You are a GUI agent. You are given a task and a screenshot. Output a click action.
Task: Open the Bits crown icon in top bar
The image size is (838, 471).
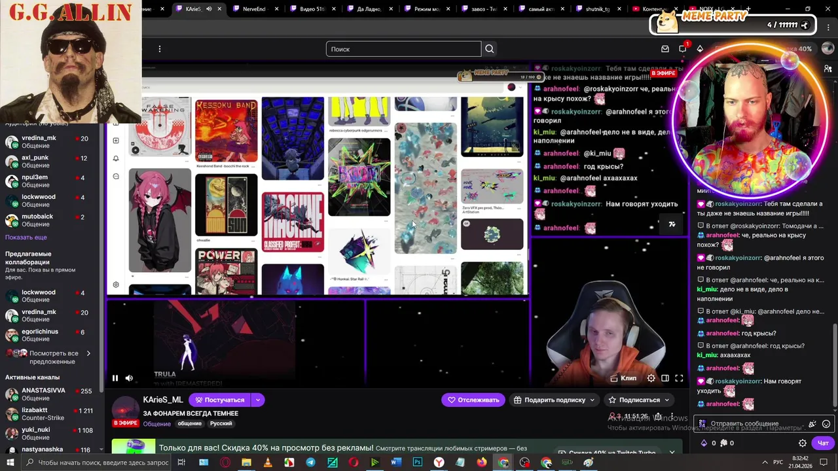pyautogui.click(x=700, y=49)
